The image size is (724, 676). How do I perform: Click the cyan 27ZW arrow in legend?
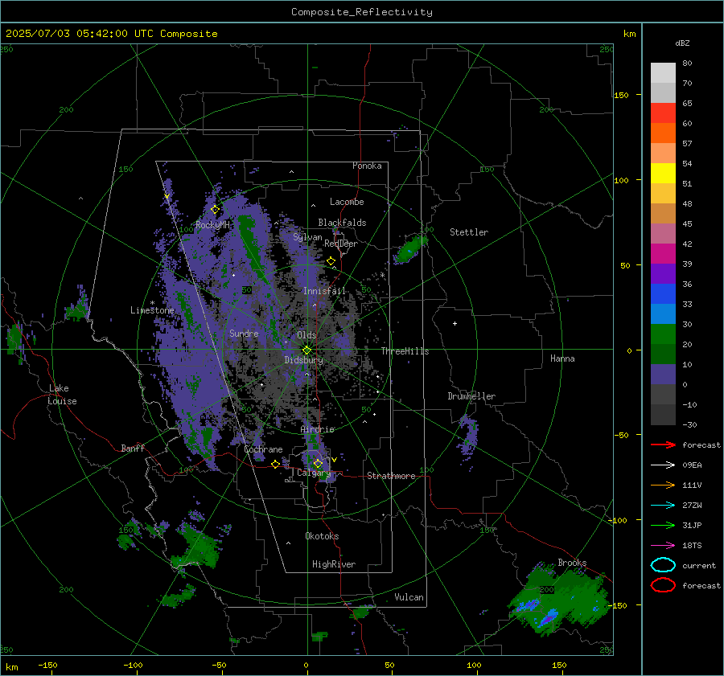click(663, 506)
